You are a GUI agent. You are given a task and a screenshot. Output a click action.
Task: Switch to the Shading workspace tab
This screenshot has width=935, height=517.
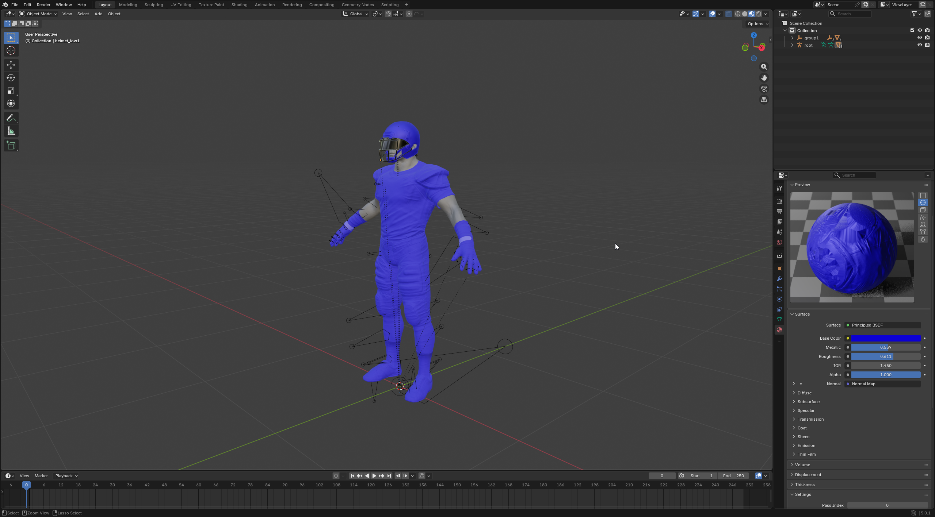[x=239, y=5]
